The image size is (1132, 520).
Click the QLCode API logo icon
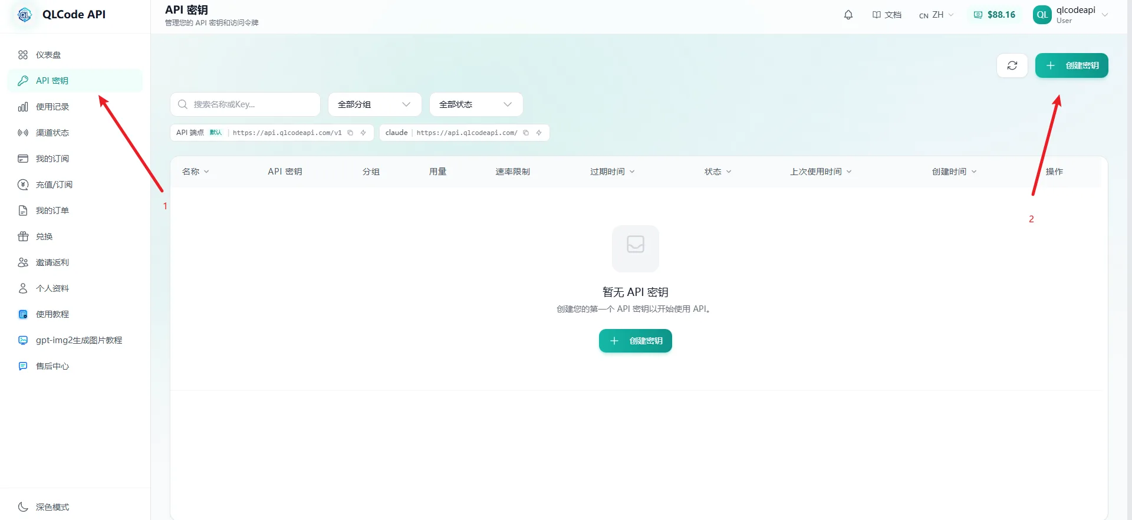(25, 15)
